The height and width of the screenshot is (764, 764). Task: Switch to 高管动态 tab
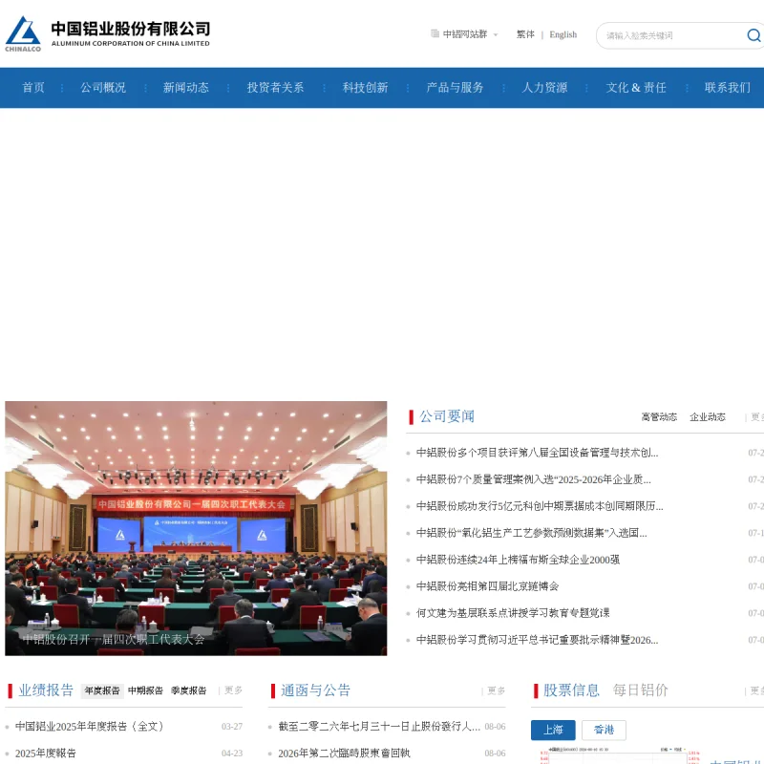pos(659,417)
